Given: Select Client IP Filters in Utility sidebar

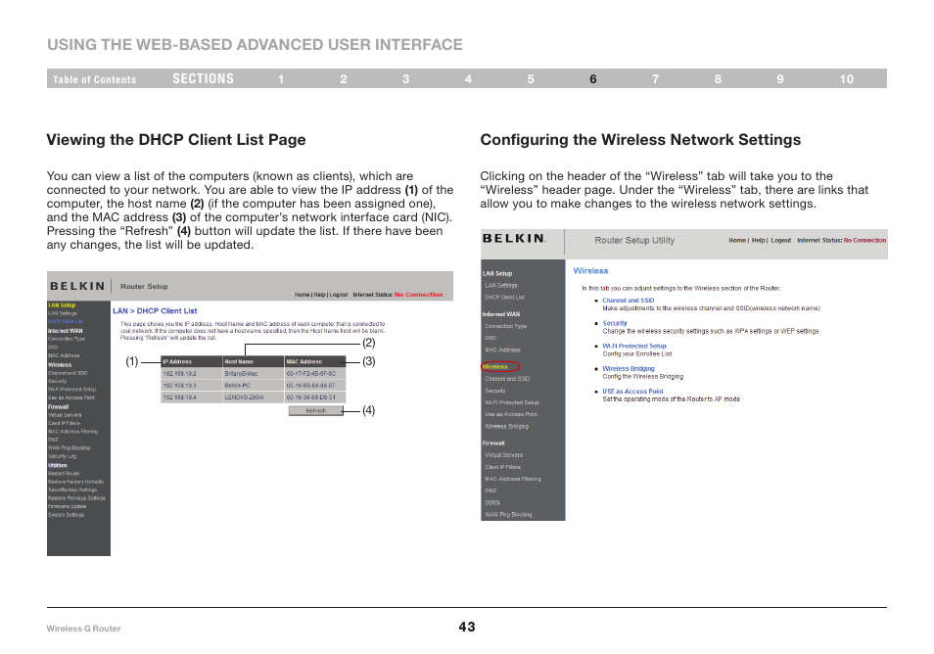Looking at the screenshot, I should [503, 467].
